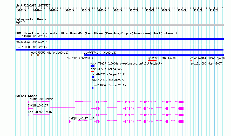Viewport: 231px width, 136px height.
Task: Select the red loss bar under esv24177
Action: coord(92,71)
